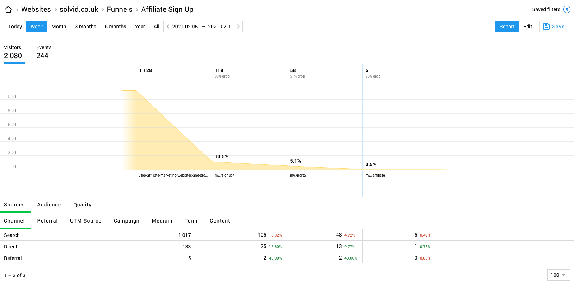This screenshot has height=285, width=574.
Task: Step to the previous date range
Action: tap(168, 27)
